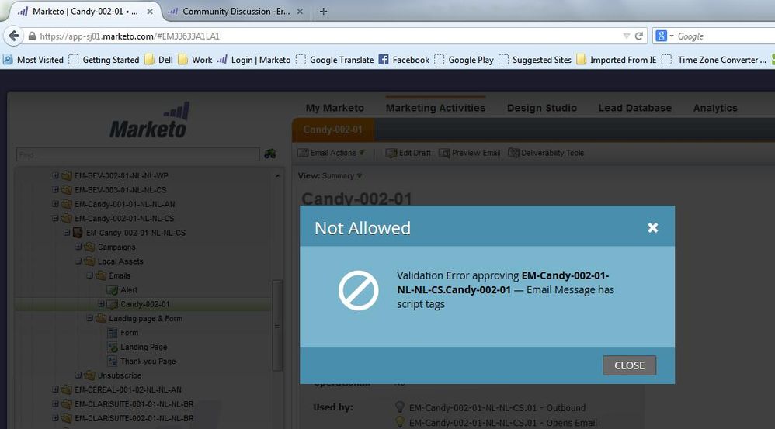Open the Work bookmark folder
This screenshot has width=775, height=429.
click(x=195, y=60)
